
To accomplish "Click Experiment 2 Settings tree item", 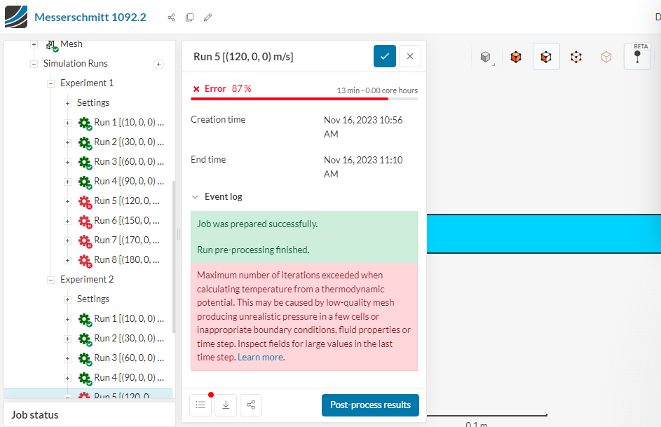I will (93, 299).
